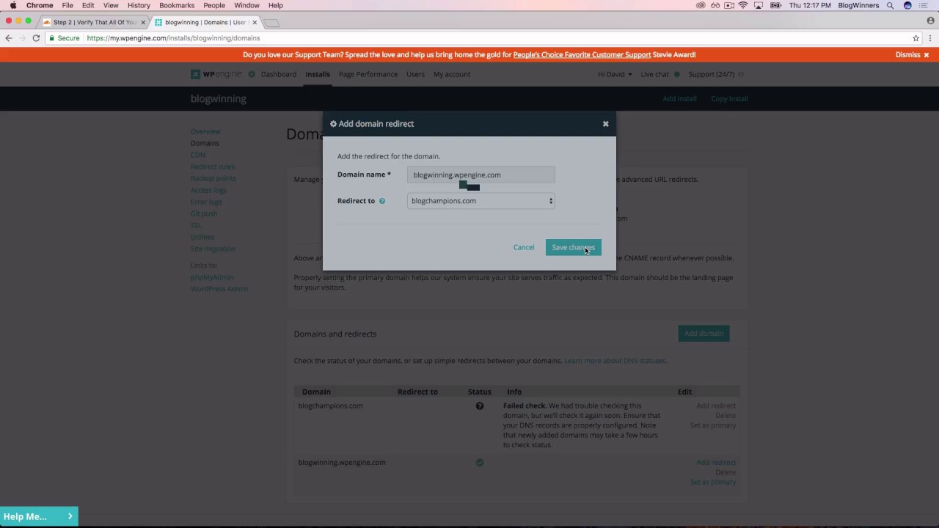Screen dimensions: 939x528
Task: Open the Redirect to dropdown
Action: (481, 201)
